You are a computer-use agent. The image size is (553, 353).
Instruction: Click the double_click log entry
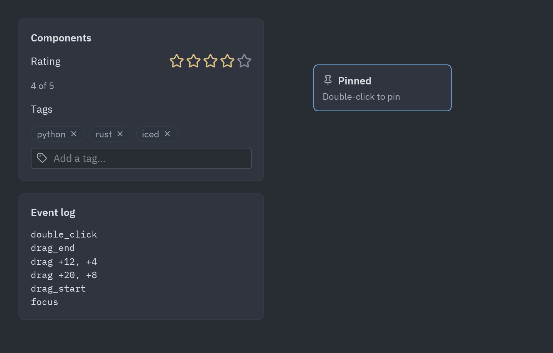(64, 234)
